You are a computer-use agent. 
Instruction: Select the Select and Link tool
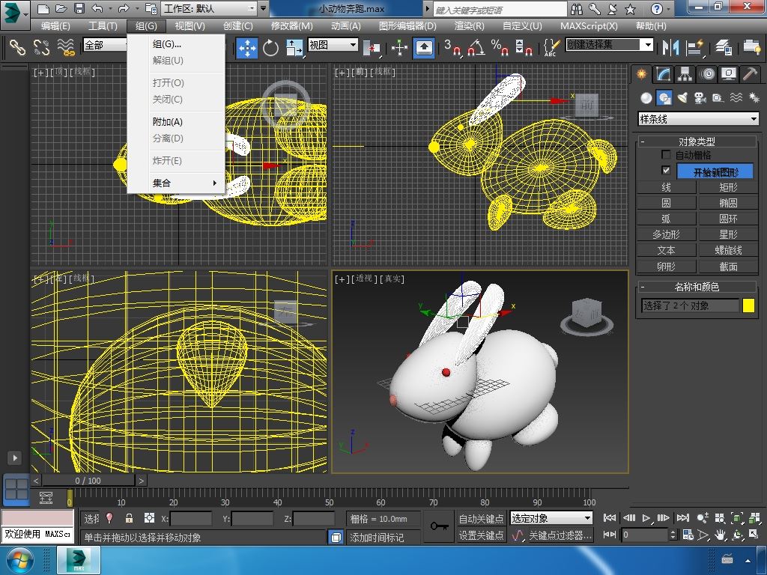(17, 47)
